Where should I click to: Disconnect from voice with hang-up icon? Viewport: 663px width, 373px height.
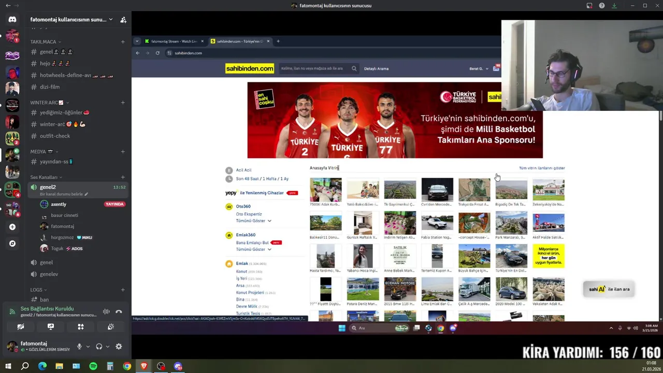pos(119,311)
